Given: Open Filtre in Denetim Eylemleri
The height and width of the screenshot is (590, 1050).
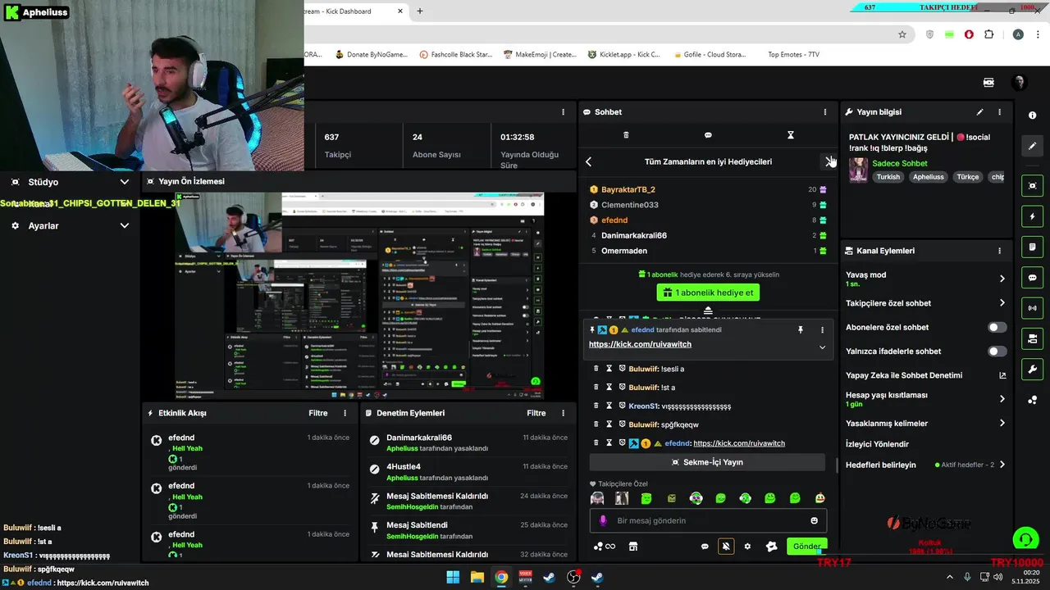Looking at the screenshot, I should [536, 413].
